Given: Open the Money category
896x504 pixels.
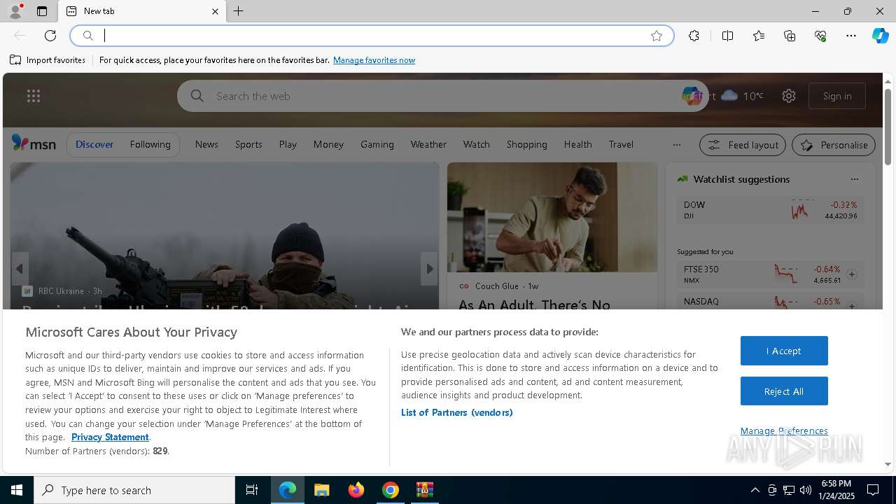Looking at the screenshot, I should click(x=328, y=144).
